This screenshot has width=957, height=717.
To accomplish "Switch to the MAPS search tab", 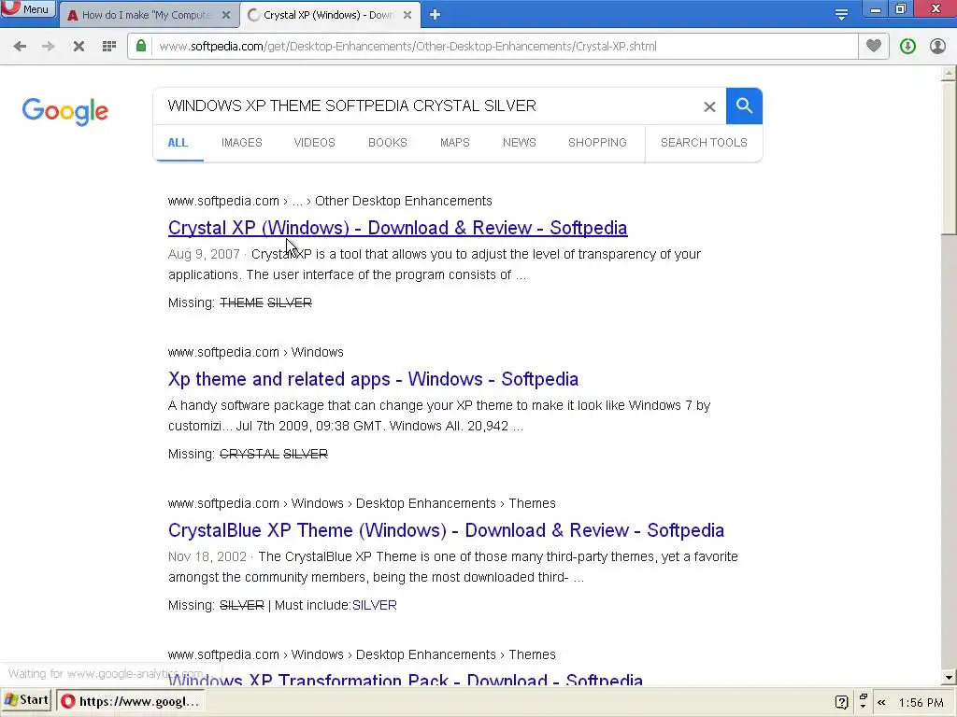I will (x=455, y=143).
